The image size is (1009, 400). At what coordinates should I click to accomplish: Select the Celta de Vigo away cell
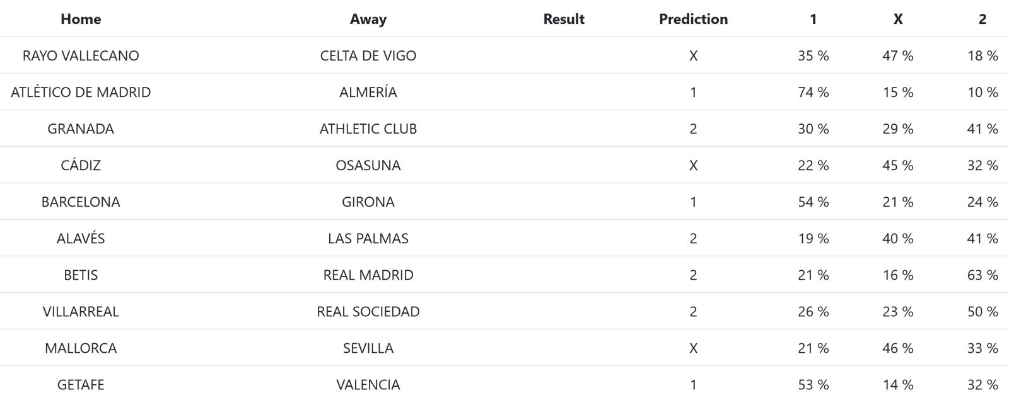368,55
